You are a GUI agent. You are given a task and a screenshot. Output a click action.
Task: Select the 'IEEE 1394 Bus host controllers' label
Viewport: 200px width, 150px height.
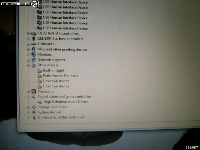coord(60,39)
